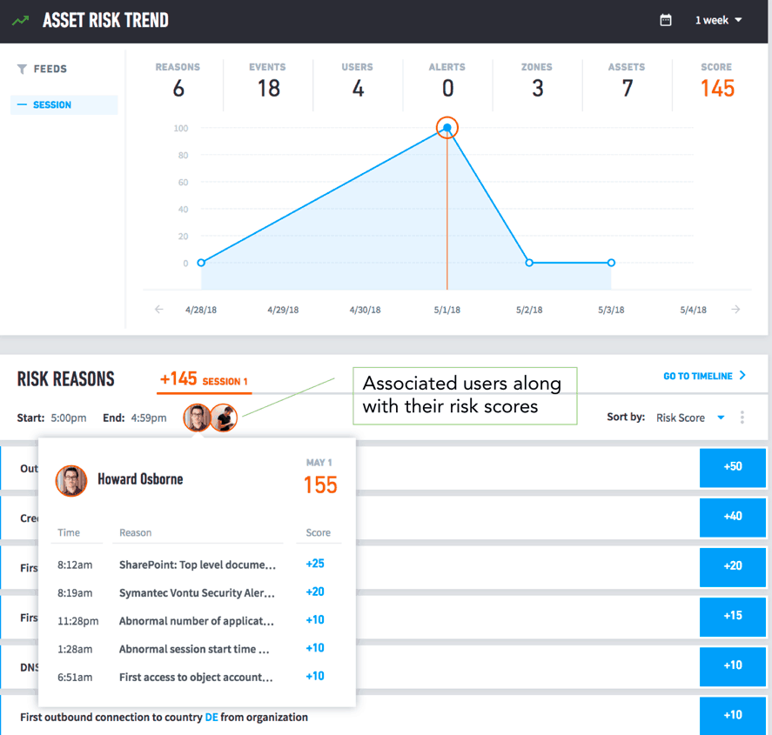Image resolution: width=772 pixels, height=735 pixels.
Task: Go to next dates with right arrow
Action: click(735, 309)
